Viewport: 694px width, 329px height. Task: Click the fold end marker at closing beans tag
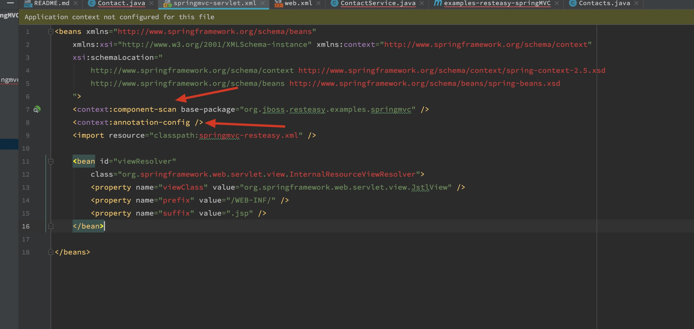[51, 252]
